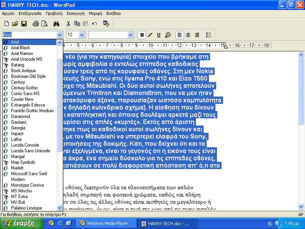305x229 pixels.
Task: Click the EL language indicator
Action: (x=270, y=224)
